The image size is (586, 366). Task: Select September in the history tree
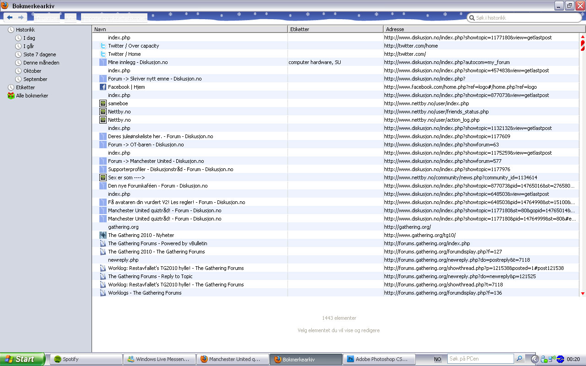click(x=35, y=79)
